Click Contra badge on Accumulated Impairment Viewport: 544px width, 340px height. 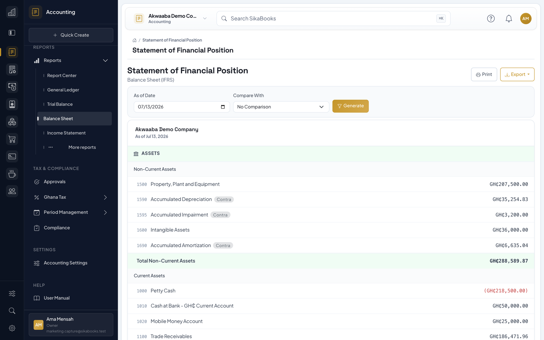pos(220,215)
